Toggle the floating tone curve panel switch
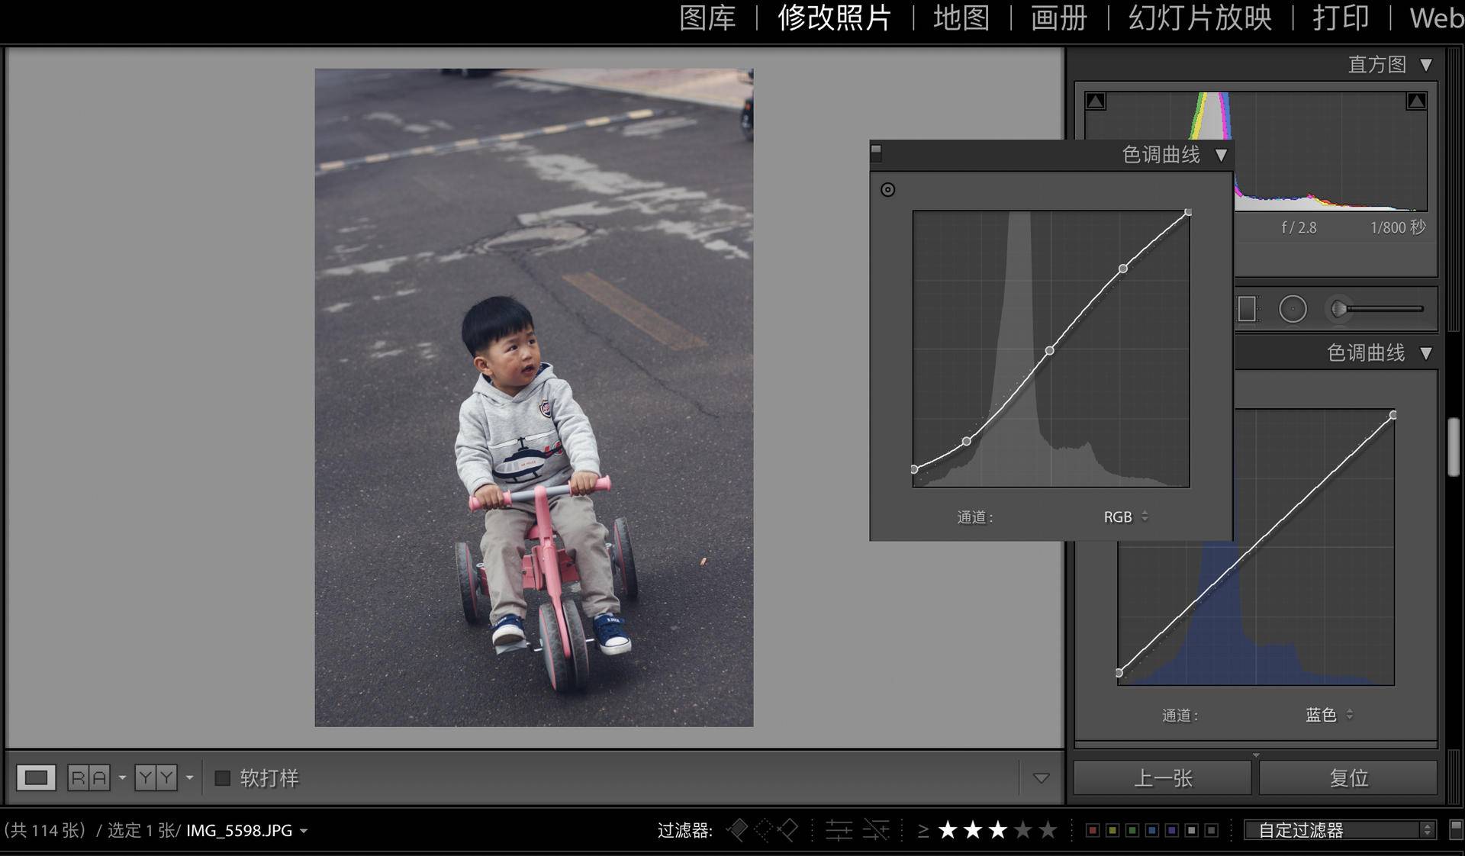Screen dimensions: 1465x856 click(876, 153)
